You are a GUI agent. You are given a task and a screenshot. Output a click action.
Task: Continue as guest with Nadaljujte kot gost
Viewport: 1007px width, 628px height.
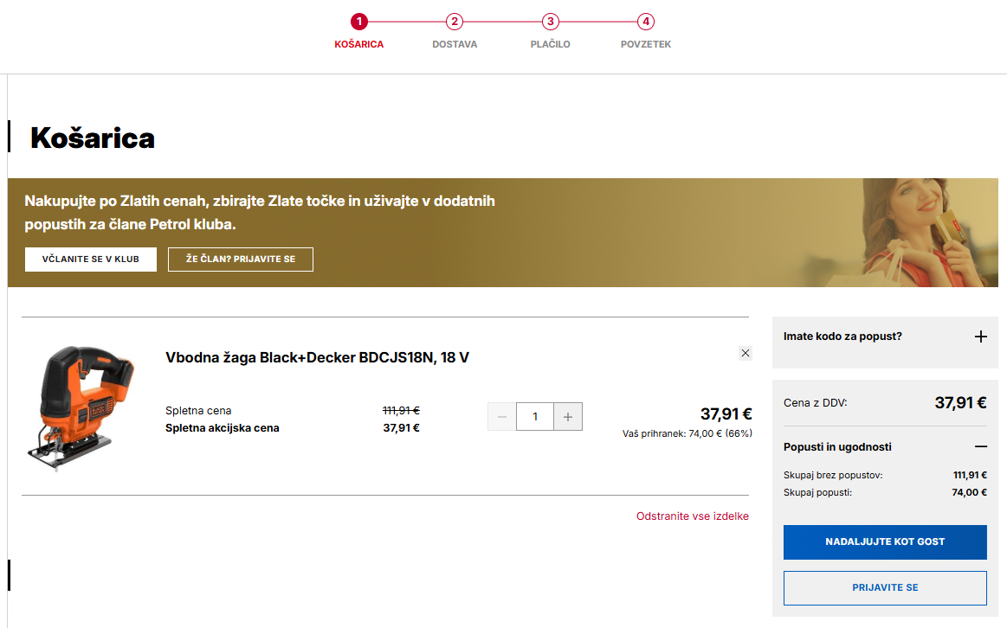[x=885, y=541]
